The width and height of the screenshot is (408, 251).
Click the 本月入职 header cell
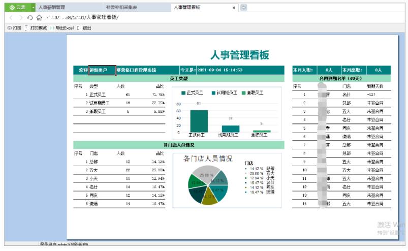click(x=305, y=70)
